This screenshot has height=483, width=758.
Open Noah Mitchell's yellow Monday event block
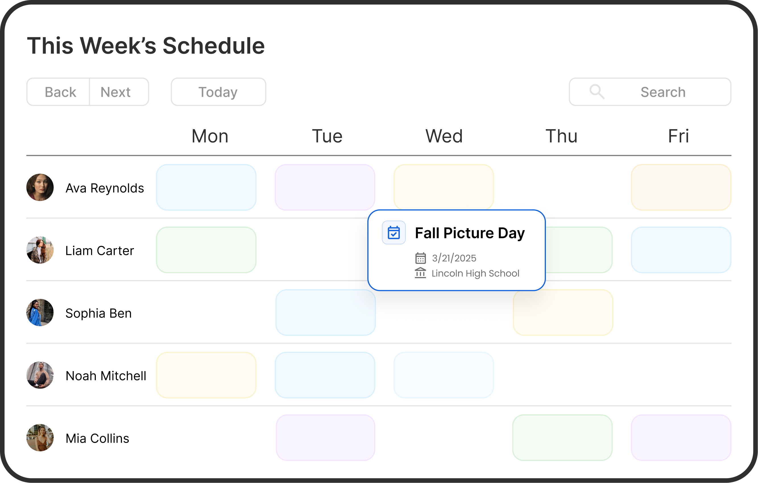[206, 375]
